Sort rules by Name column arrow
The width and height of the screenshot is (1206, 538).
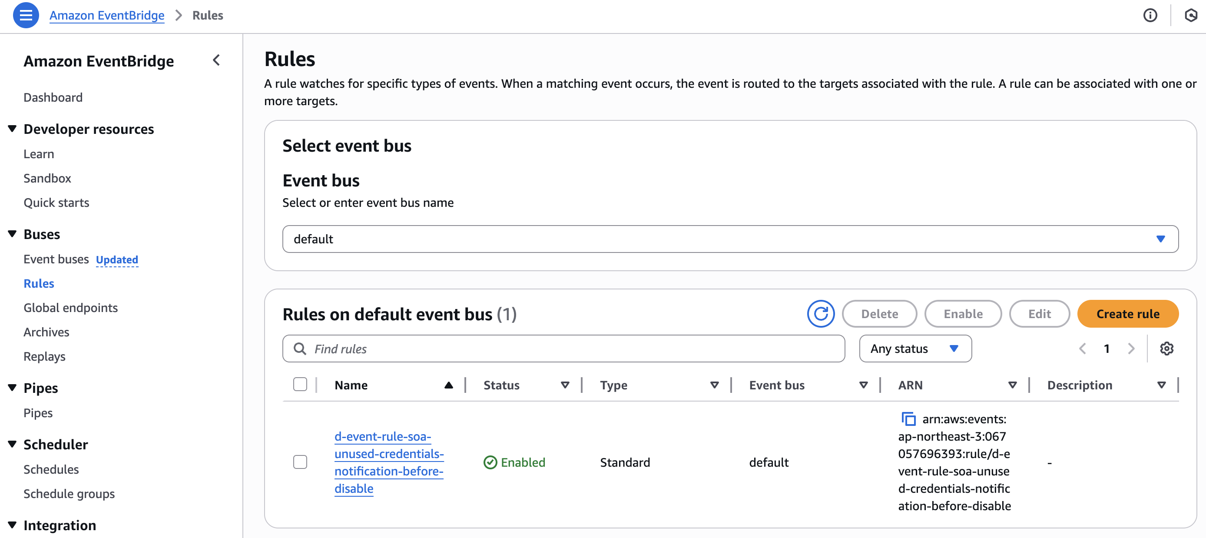(x=448, y=385)
